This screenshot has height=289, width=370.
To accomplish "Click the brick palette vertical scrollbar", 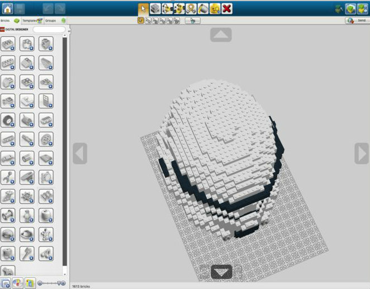I will 65,151.
